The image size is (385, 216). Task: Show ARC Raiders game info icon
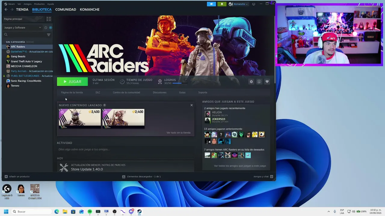coord(259,82)
